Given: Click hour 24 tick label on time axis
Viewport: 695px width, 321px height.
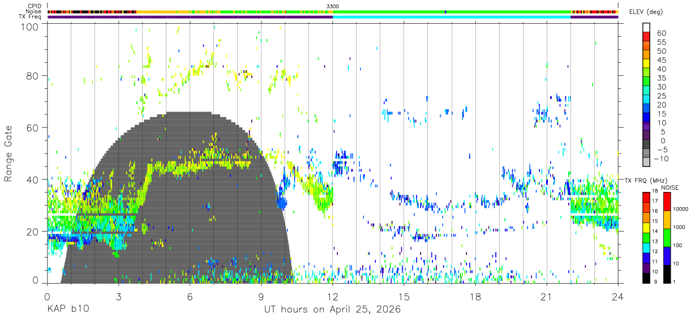Looking at the screenshot, I should coord(618,297).
